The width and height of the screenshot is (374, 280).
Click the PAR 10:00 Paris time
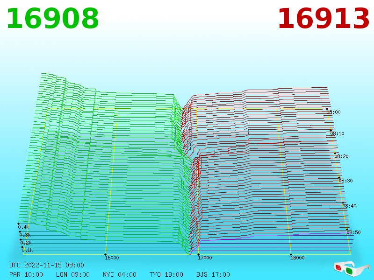coord(26,274)
